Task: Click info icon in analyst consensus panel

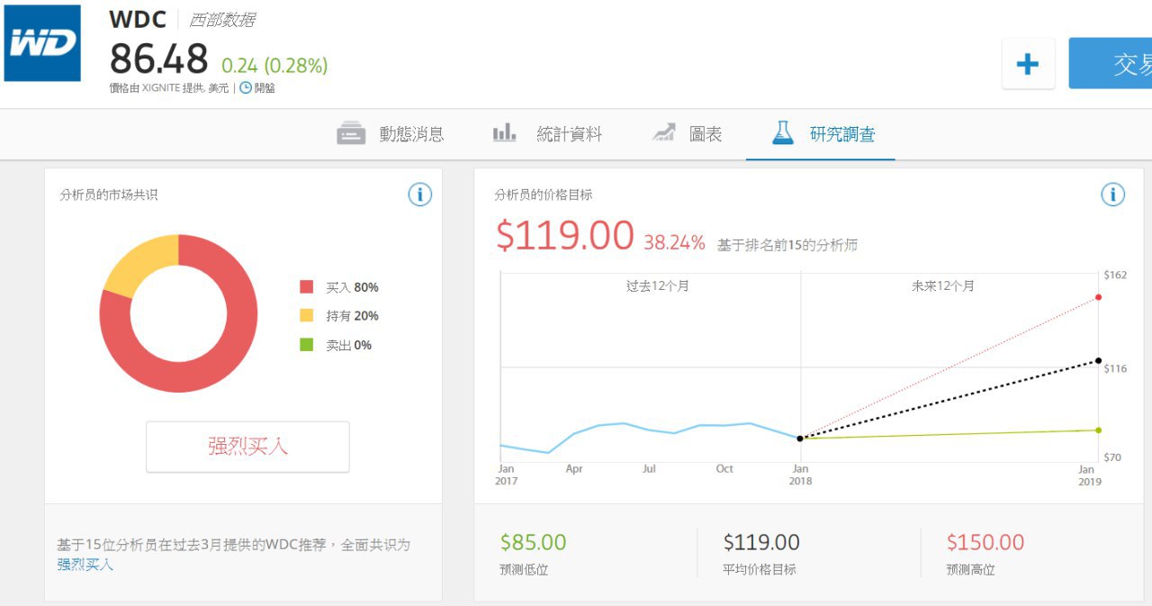Action: (419, 194)
